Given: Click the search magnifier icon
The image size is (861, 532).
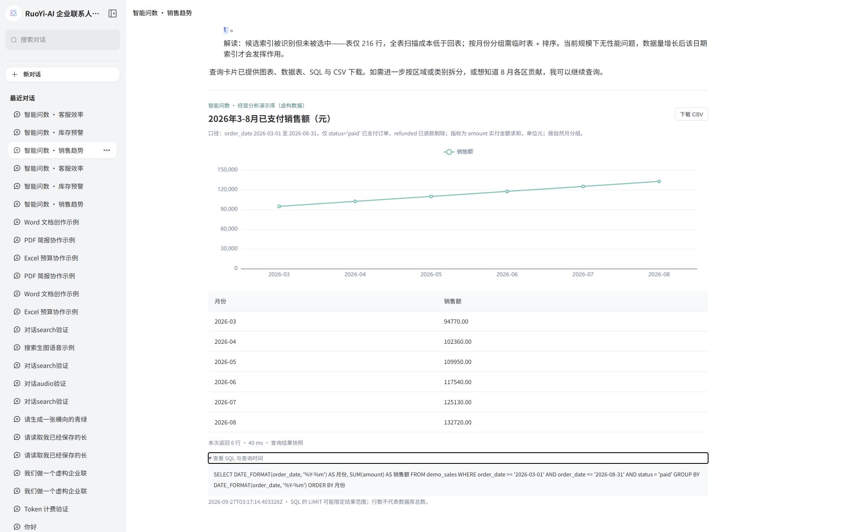Looking at the screenshot, I should point(14,40).
